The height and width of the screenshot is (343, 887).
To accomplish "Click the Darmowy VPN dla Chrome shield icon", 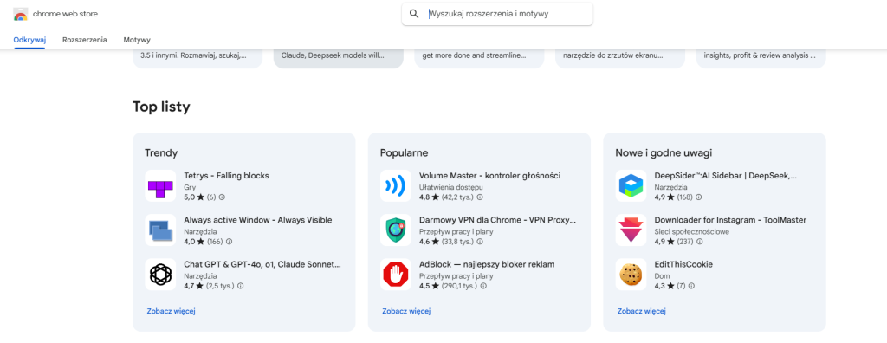I will pos(395,230).
